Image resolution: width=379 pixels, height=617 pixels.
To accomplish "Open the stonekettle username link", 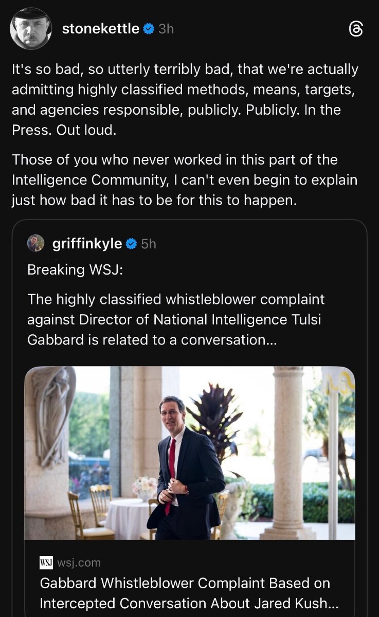I will click(100, 29).
